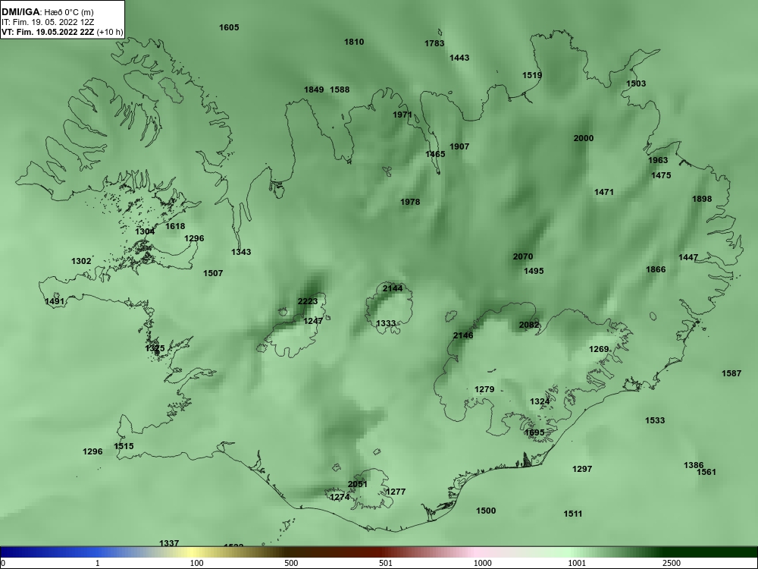Select the map value 2000
This screenshot has width=758, height=569.
click(584, 138)
